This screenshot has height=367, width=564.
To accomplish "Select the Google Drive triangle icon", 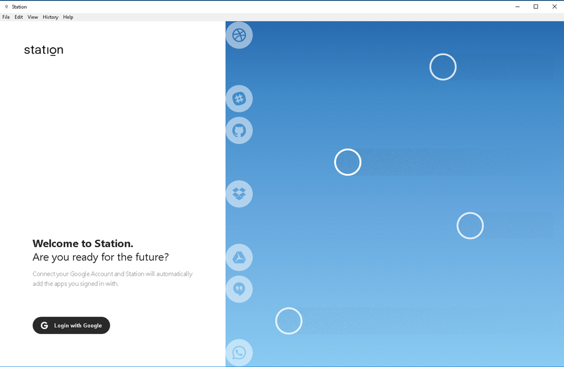I will tap(239, 258).
